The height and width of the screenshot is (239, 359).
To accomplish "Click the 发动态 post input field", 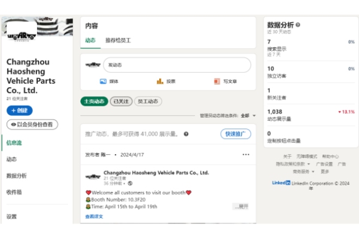I will click(177, 65).
